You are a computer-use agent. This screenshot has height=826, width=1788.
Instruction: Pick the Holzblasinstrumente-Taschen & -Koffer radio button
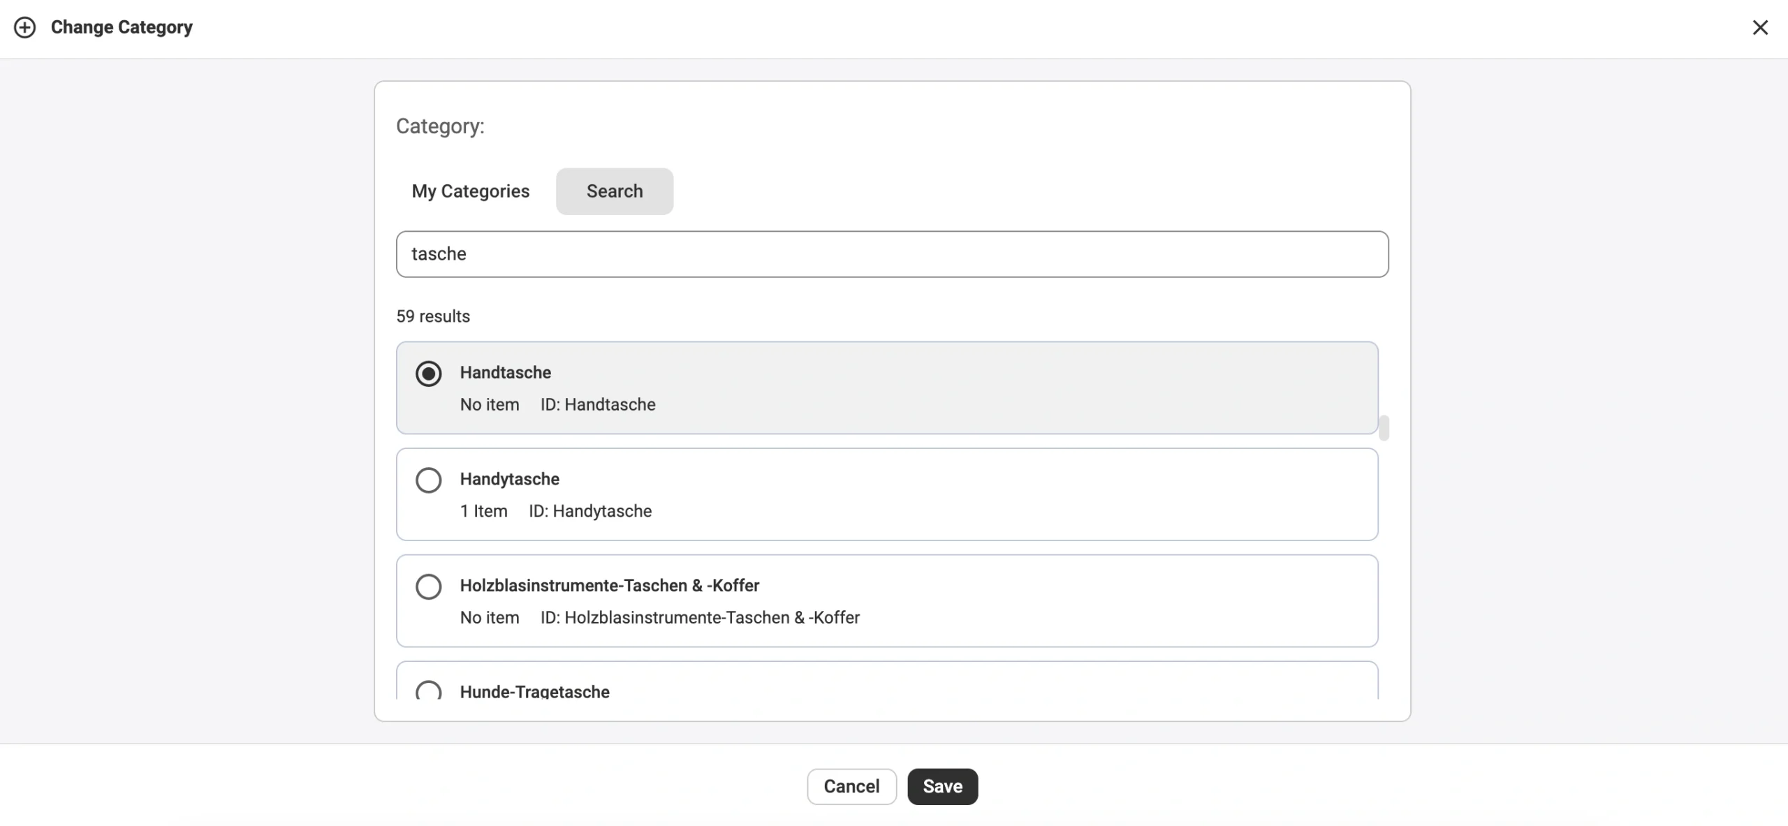tap(428, 587)
